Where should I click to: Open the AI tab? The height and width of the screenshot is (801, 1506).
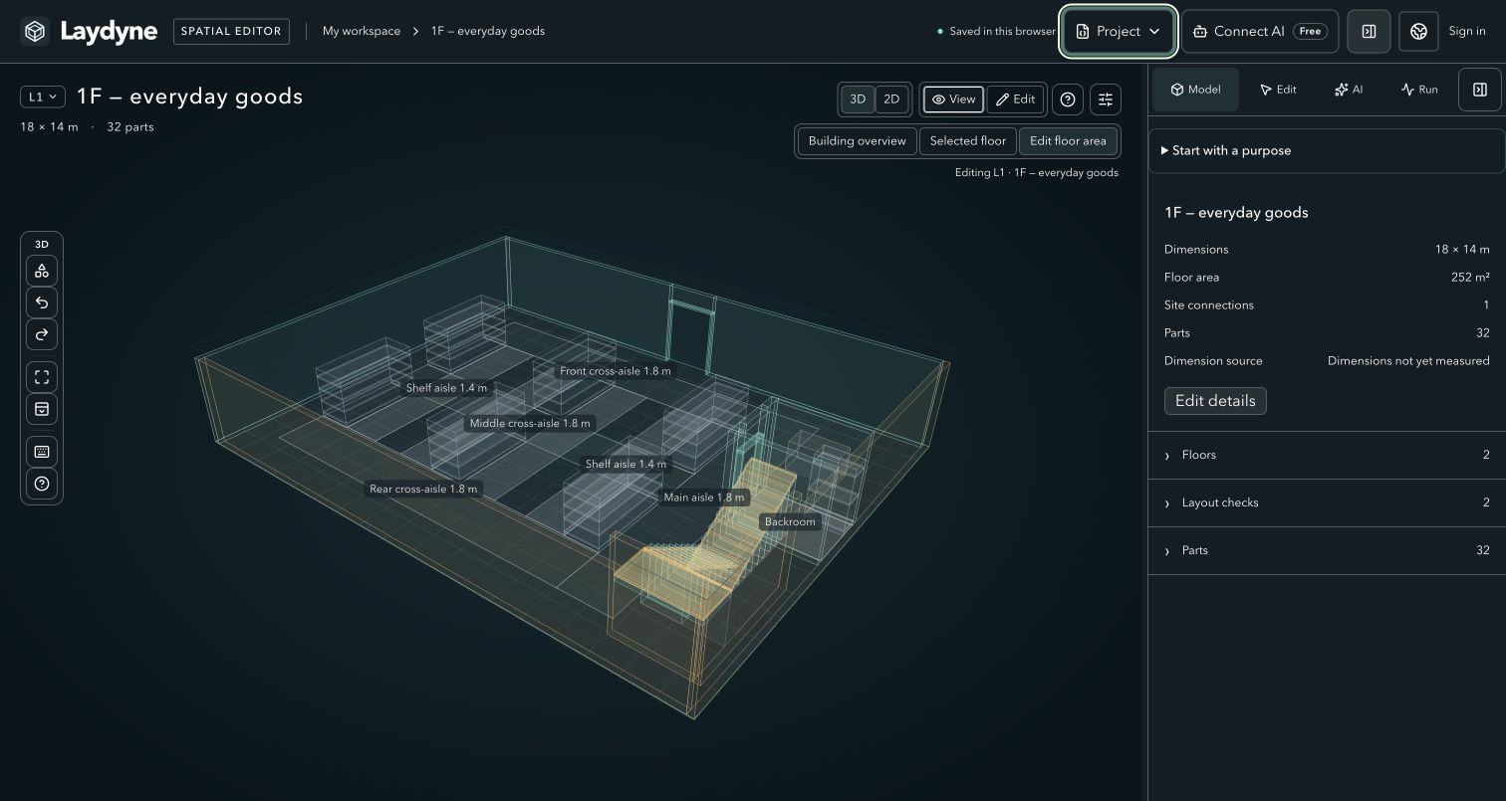pyautogui.click(x=1348, y=90)
